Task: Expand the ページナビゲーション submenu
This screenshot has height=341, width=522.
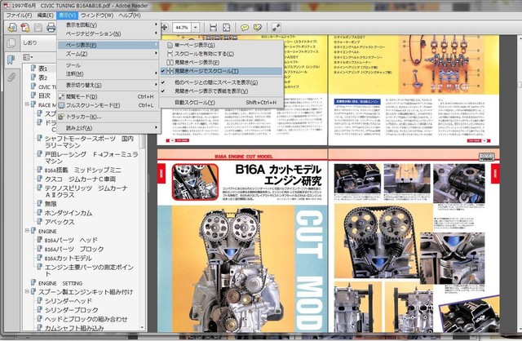Action: click(108, 33)
